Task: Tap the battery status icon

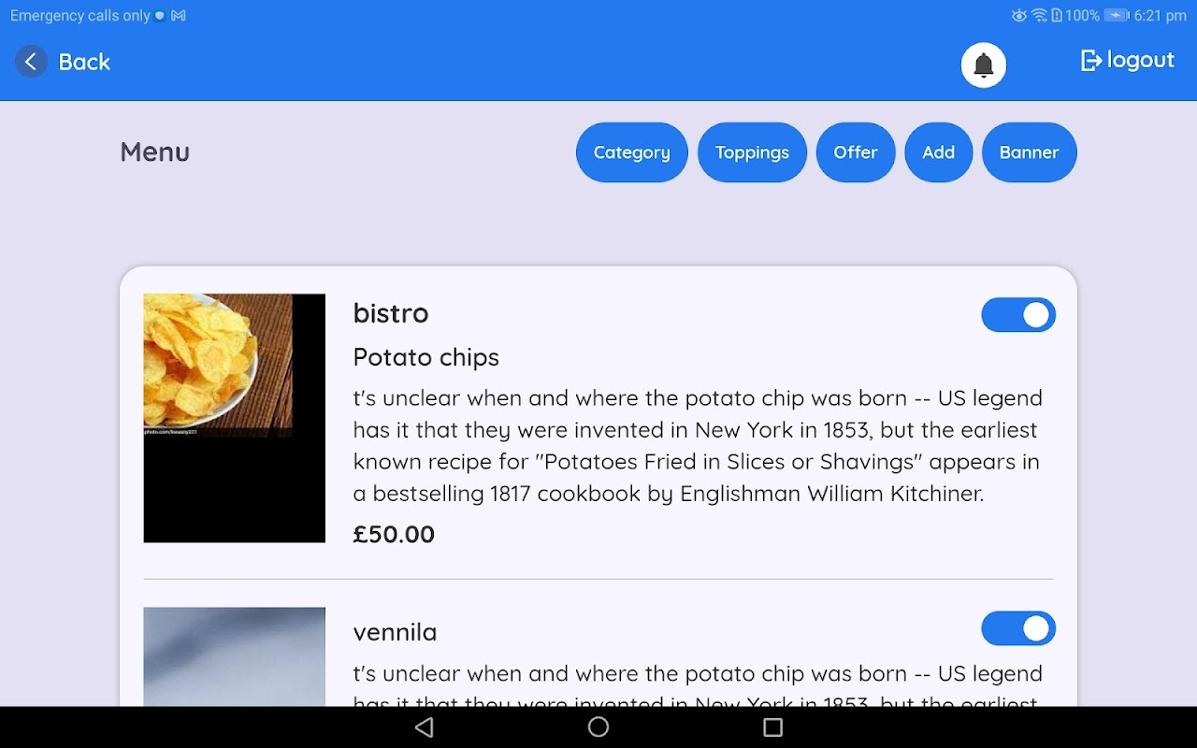Action: (1117, 16)
